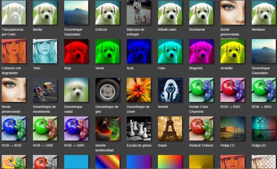This screenshot has height=169, width=277.
Task: Choose the Escala de grises chess thumbnail
Action: (139, 128)
